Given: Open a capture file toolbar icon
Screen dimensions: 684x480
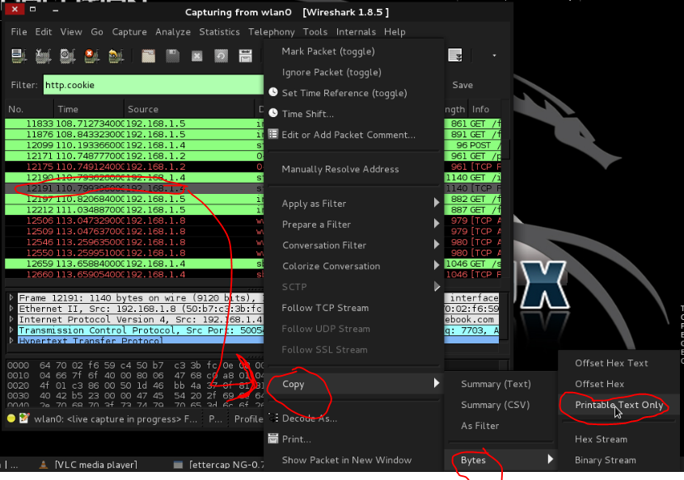Looking at the screenshot, I should pyautogui.click(x=148, y=56).
